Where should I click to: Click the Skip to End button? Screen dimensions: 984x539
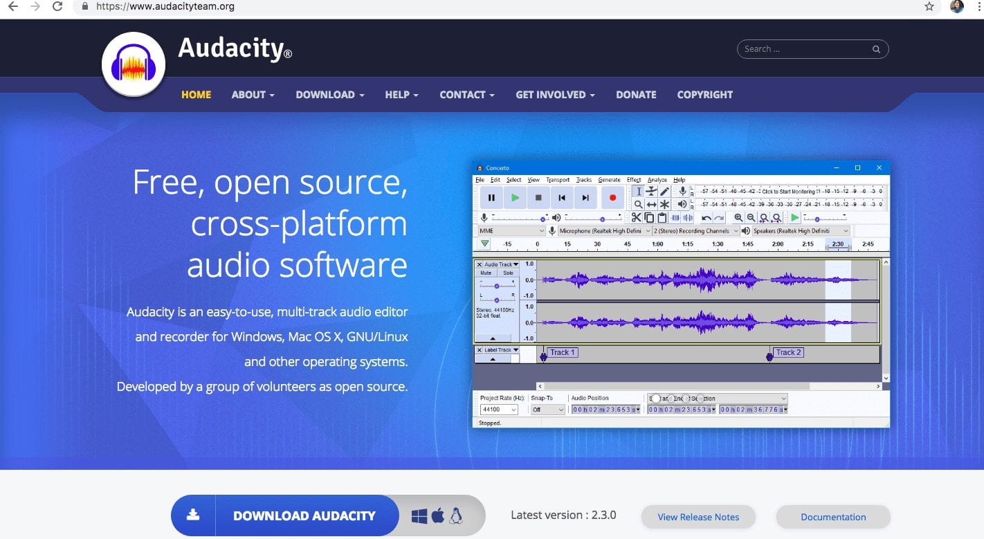pos(585,198)
